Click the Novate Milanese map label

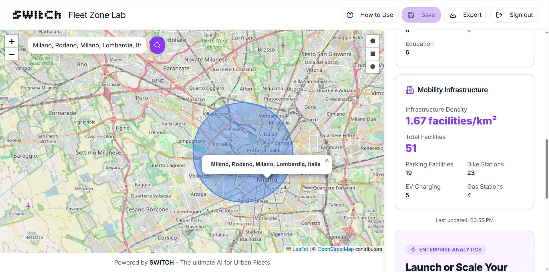(x=206, y=60)
